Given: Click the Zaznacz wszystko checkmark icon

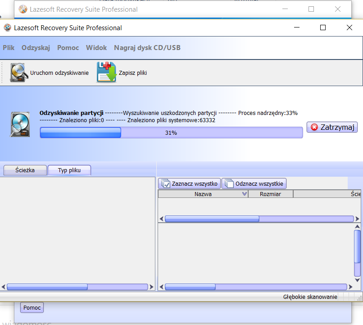Looking at the screenshot, I should tap(166, 184).
